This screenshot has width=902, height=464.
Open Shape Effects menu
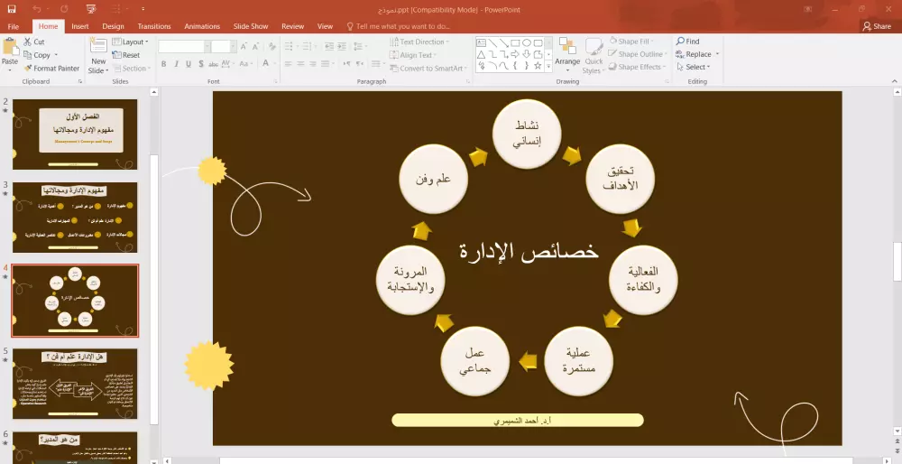(x=637, y=68)
